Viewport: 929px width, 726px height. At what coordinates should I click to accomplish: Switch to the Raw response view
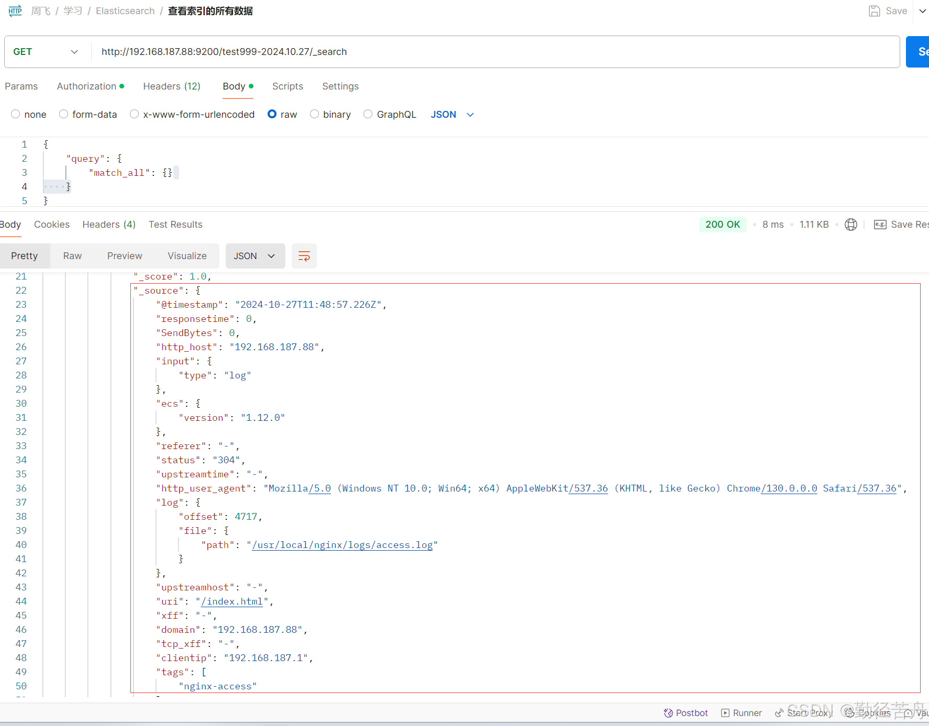click(72, 256)
